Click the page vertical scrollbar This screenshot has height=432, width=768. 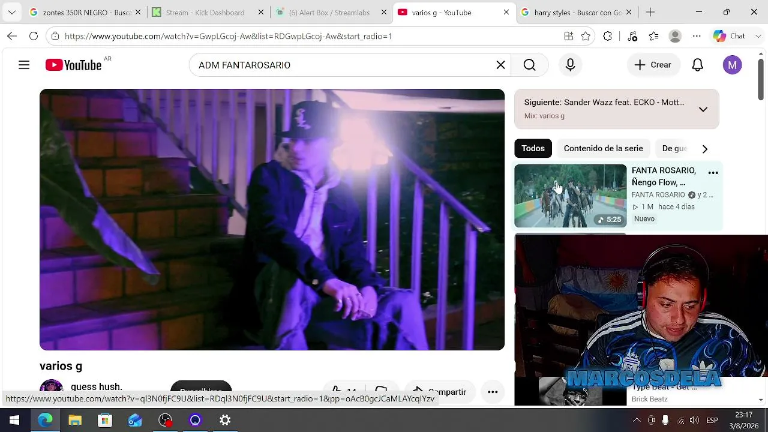pyautogui.click(x=761, y=78)
